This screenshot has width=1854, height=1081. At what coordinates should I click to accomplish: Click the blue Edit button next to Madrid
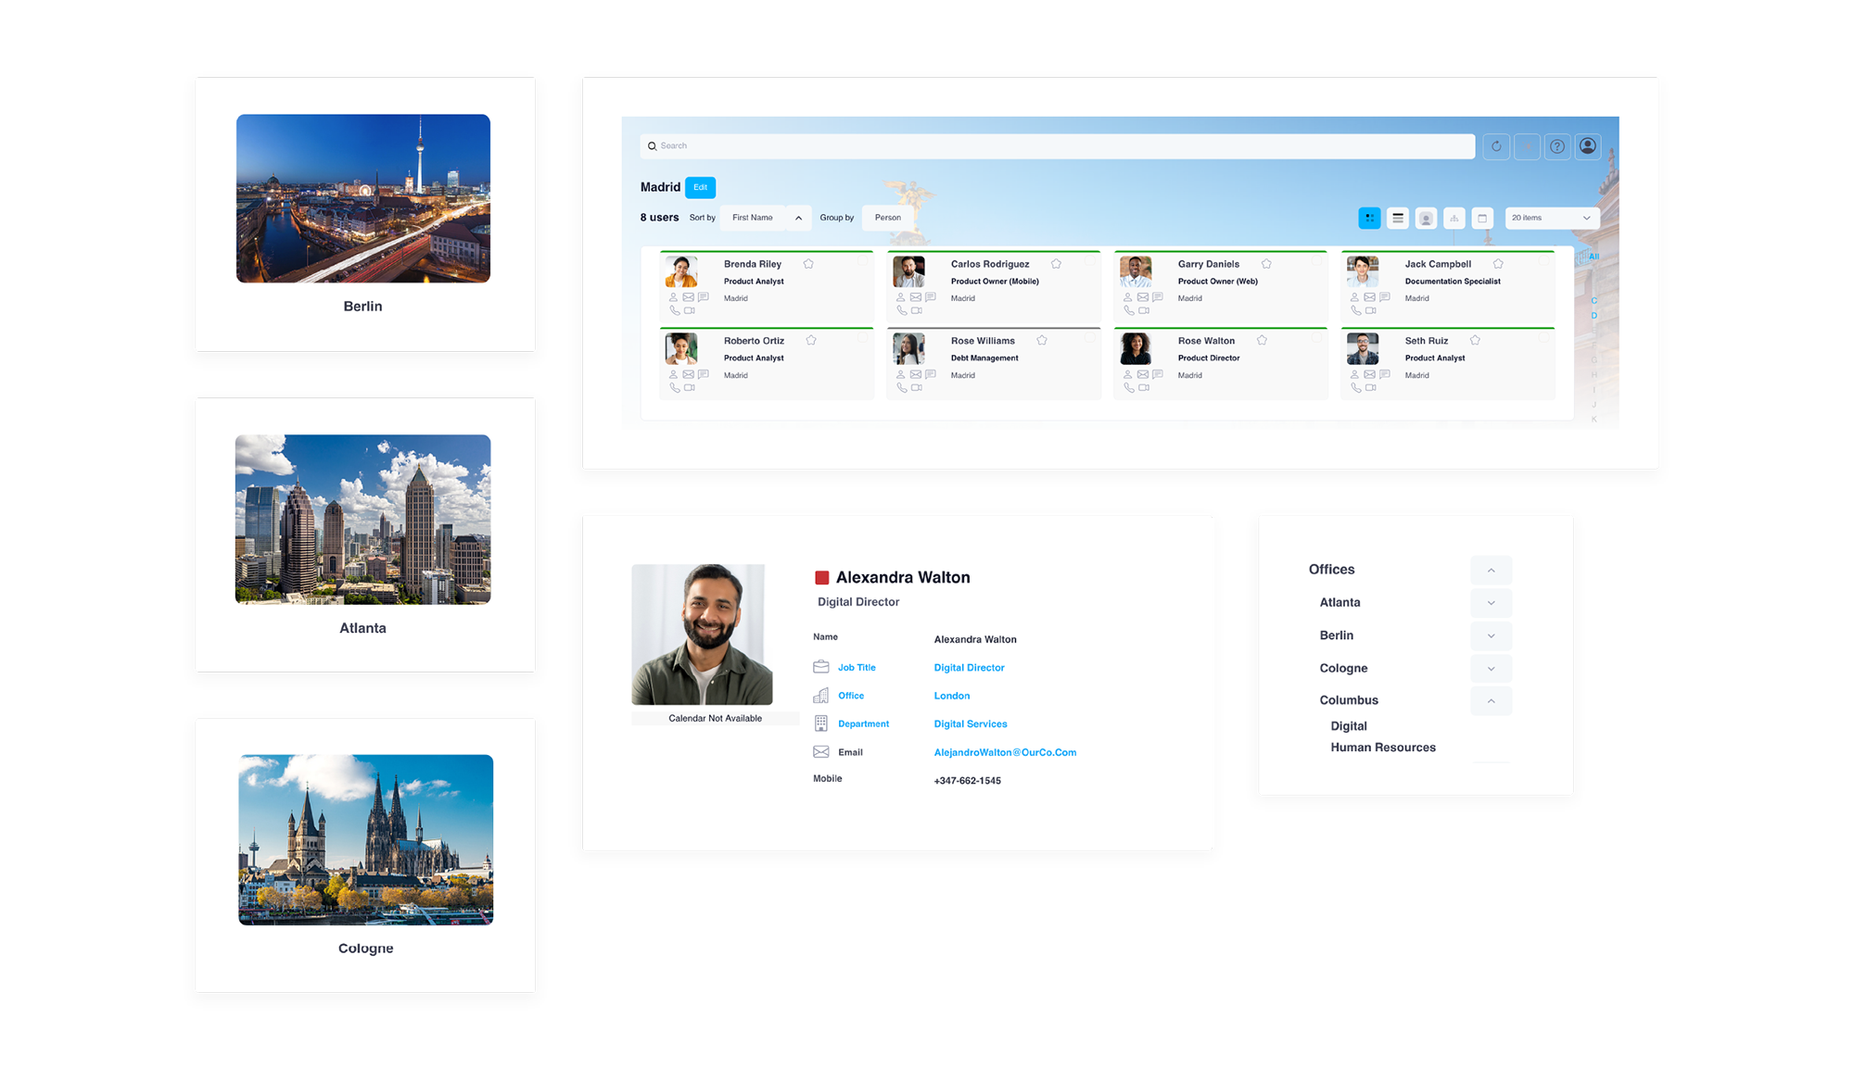point(700,187)
